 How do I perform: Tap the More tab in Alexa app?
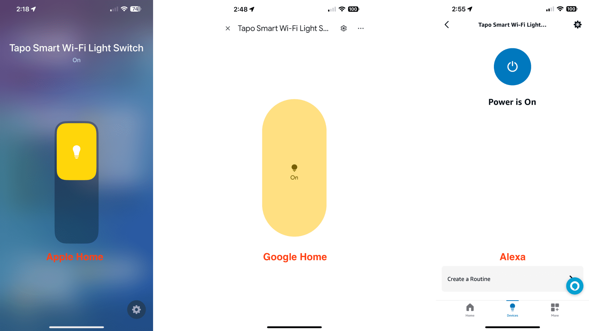pos(555,310)
